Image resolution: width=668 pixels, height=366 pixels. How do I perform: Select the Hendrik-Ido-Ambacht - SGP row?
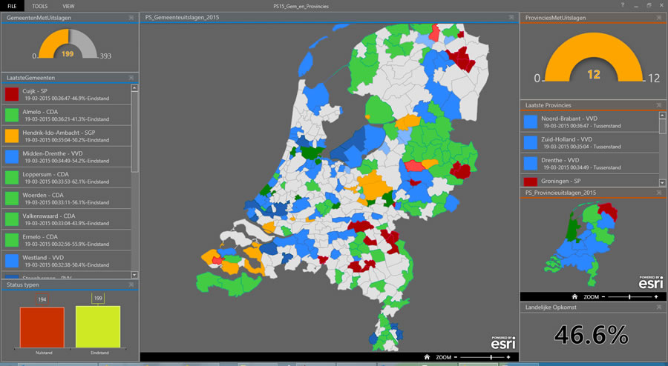point(67,136)
